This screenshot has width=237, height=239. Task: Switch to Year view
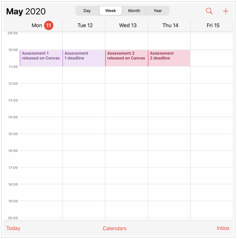pos(158,11)
